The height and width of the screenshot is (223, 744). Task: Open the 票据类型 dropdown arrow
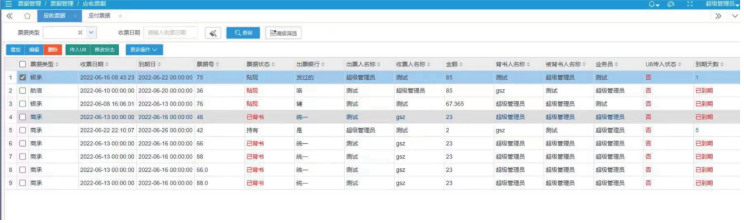[x=91, y=33]
